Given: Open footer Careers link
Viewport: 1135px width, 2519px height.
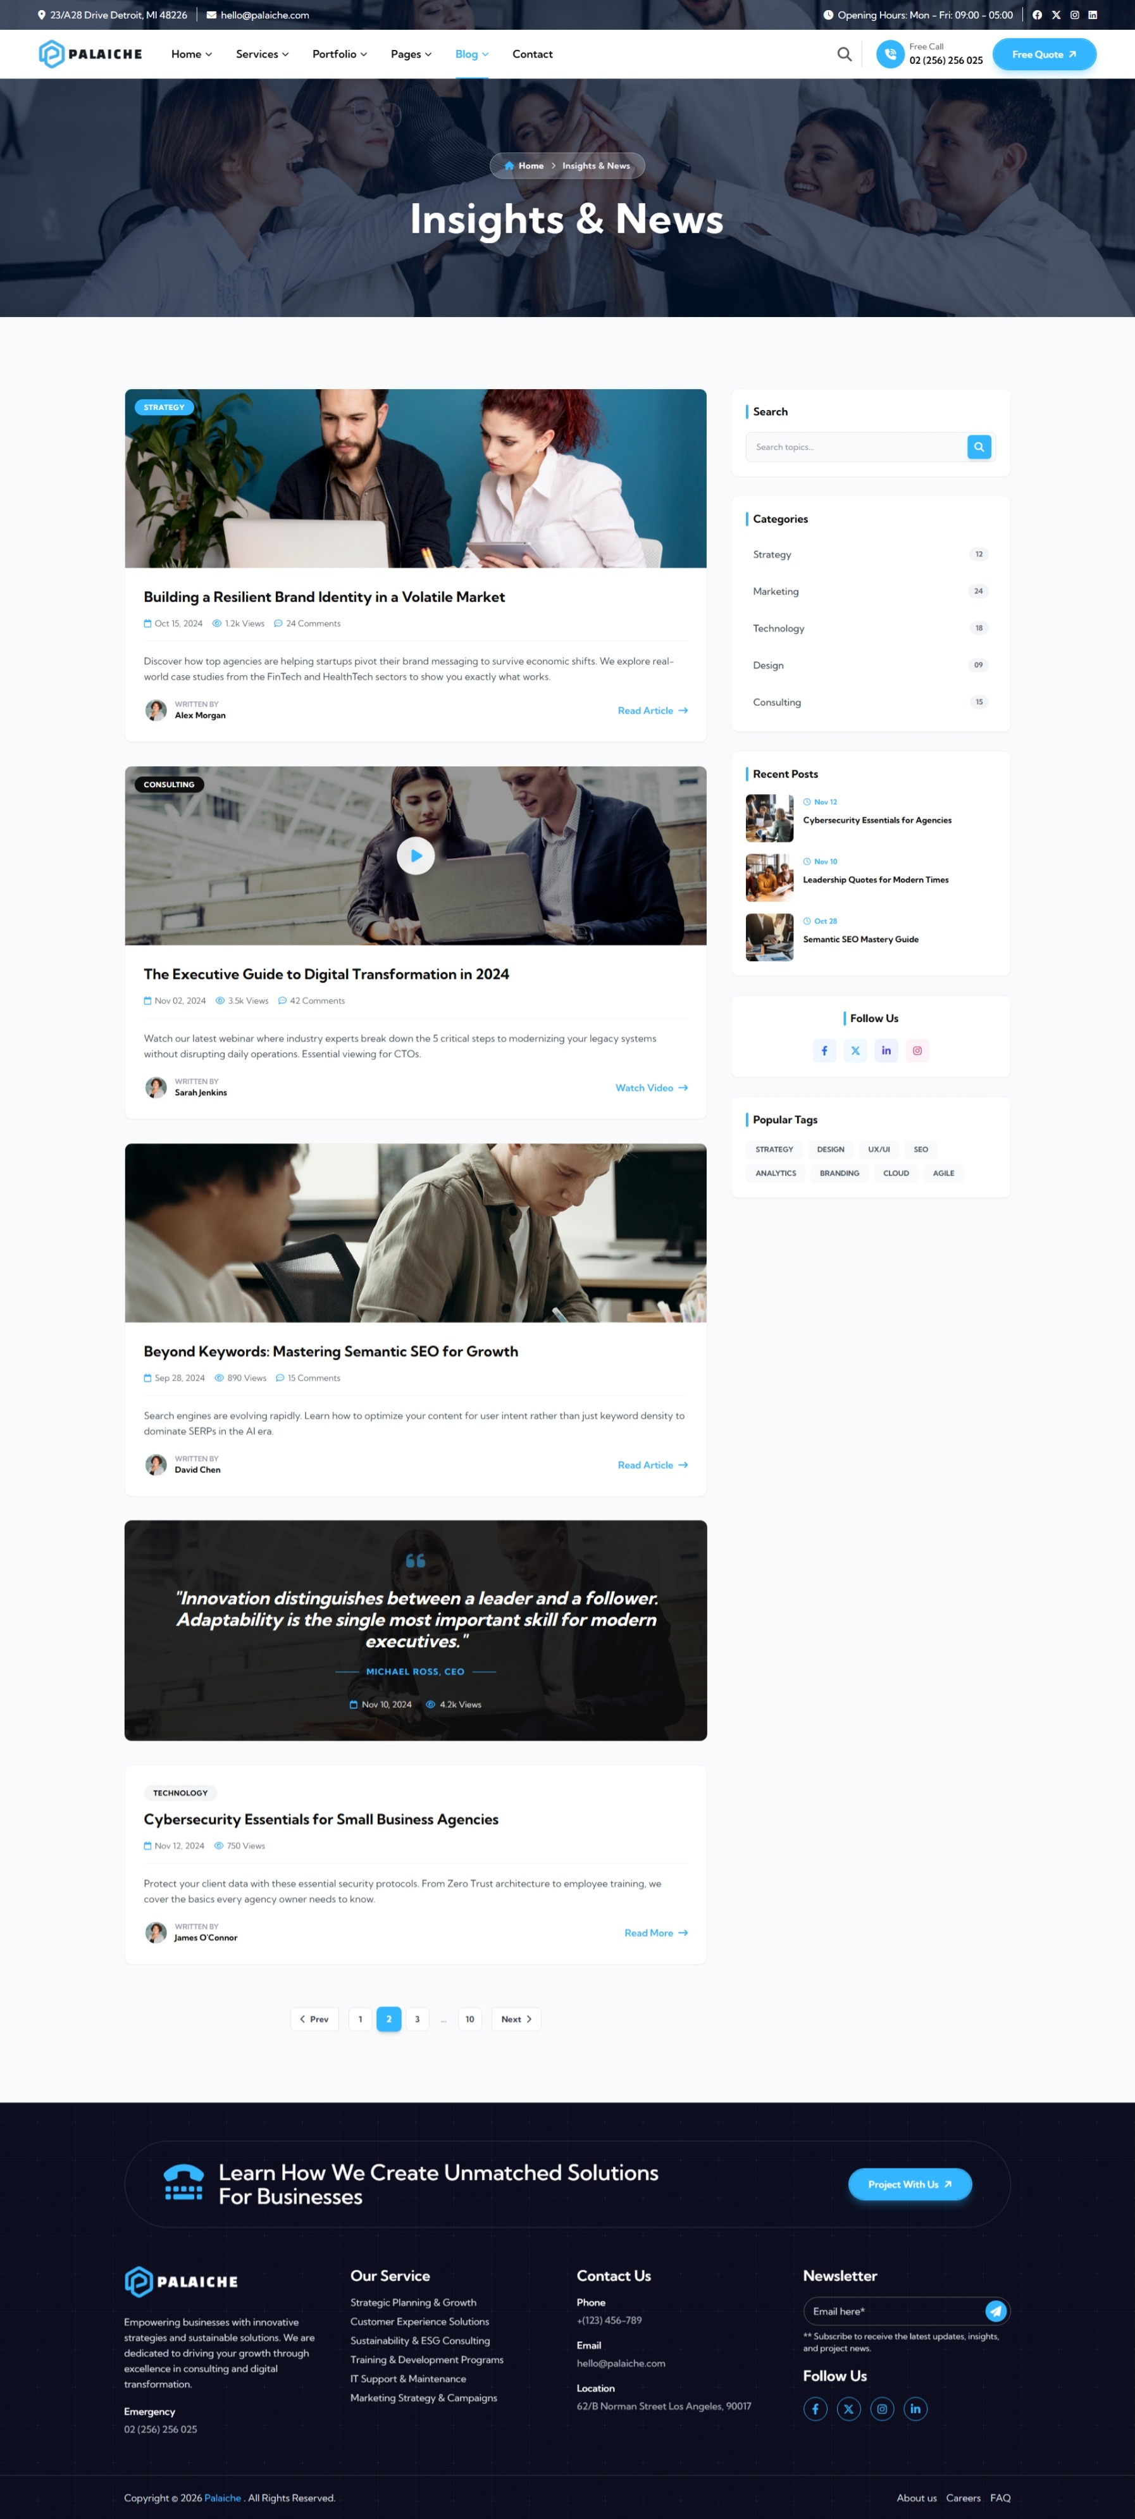Looking at the screenshot, I should point(963,2497).
